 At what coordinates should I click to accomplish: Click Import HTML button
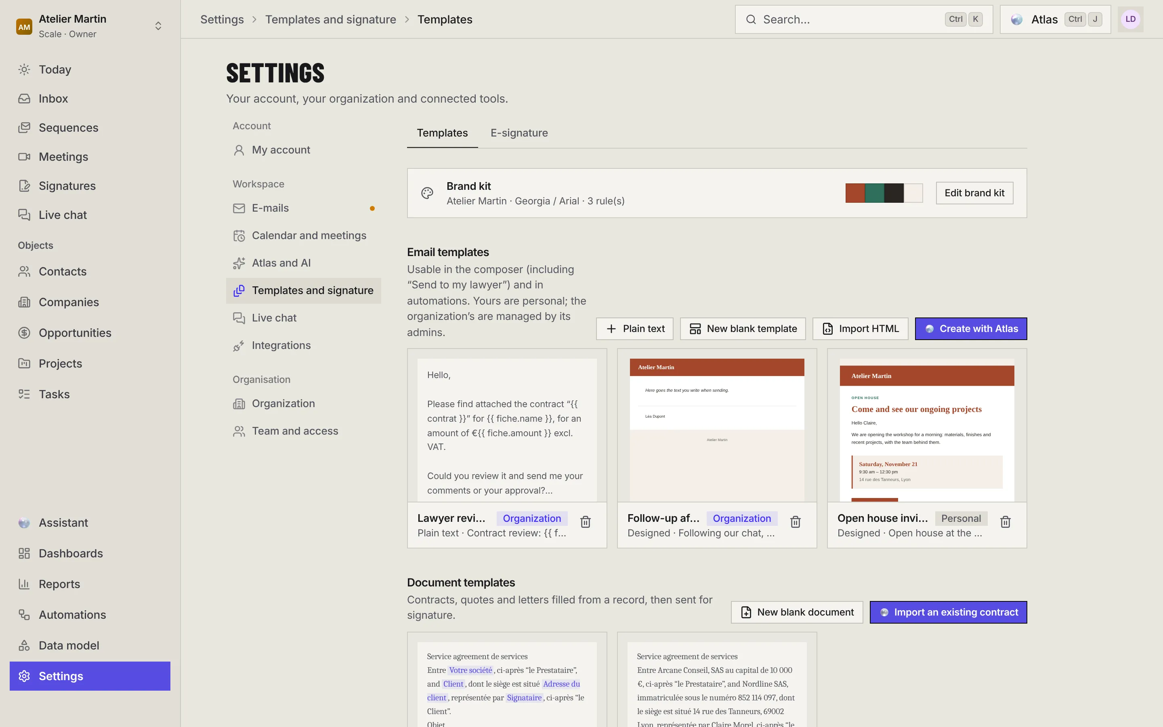(860, 329)
